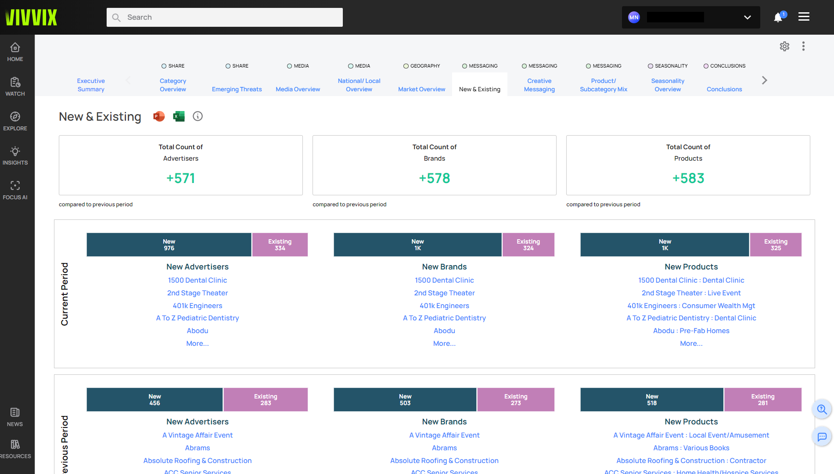Select the Seasonality radio marker
The width and height of the screenshot is (834, 474).
coord(651,66)
